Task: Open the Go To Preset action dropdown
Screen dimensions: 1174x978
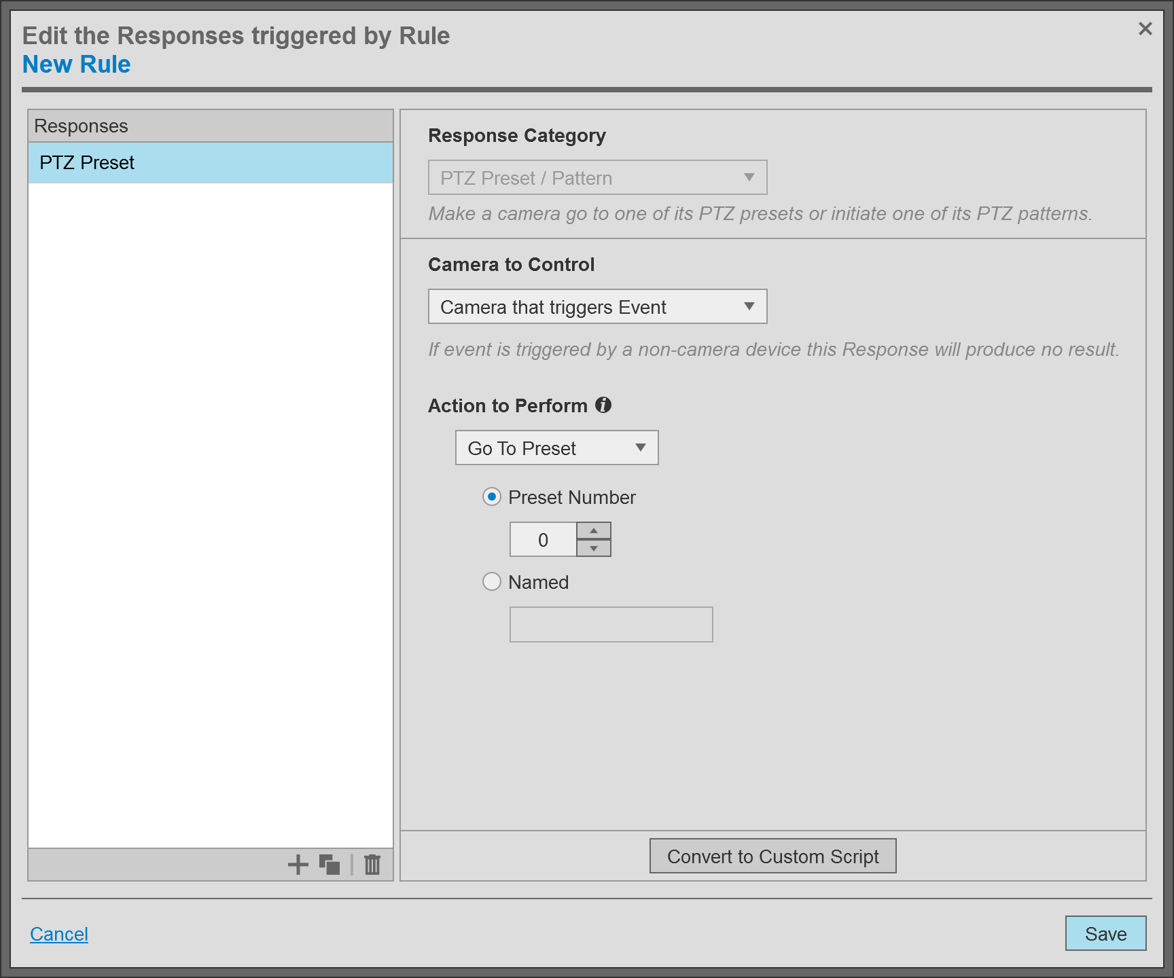Action: (557, 448)
